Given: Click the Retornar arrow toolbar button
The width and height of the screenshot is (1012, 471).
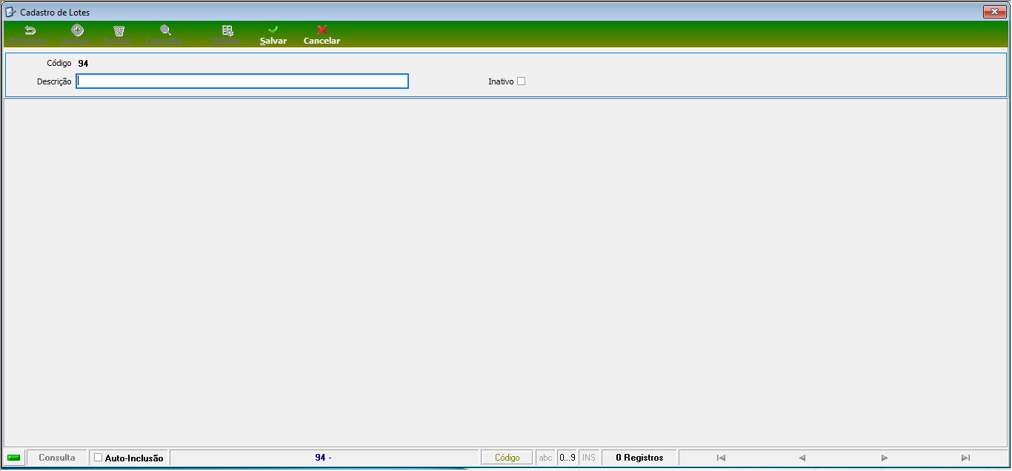Looking at the screenshot, I should [x=29, y=35].
